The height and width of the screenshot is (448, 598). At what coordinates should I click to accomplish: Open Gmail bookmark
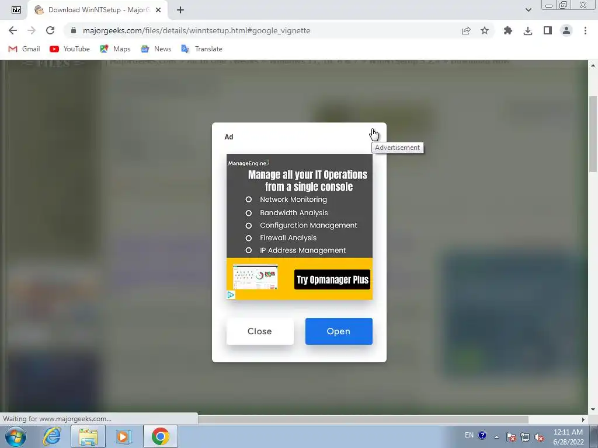pyautogui.click(x=24, y=49)
